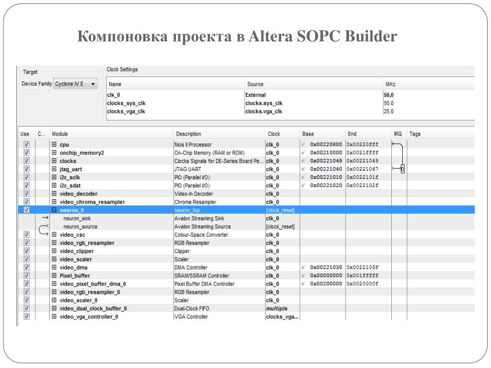Toggle Use checkbox for onchip_memory2
This screenshot has height=368, width=491.
pyautogui.click(x=27, y=152)
